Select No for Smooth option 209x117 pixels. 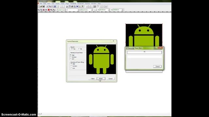79,49
